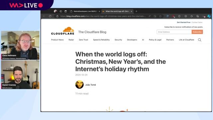This screenshot has height=120, width=213.
Task: Click the 2024-12-24 publish date
Action: (81, 75)
